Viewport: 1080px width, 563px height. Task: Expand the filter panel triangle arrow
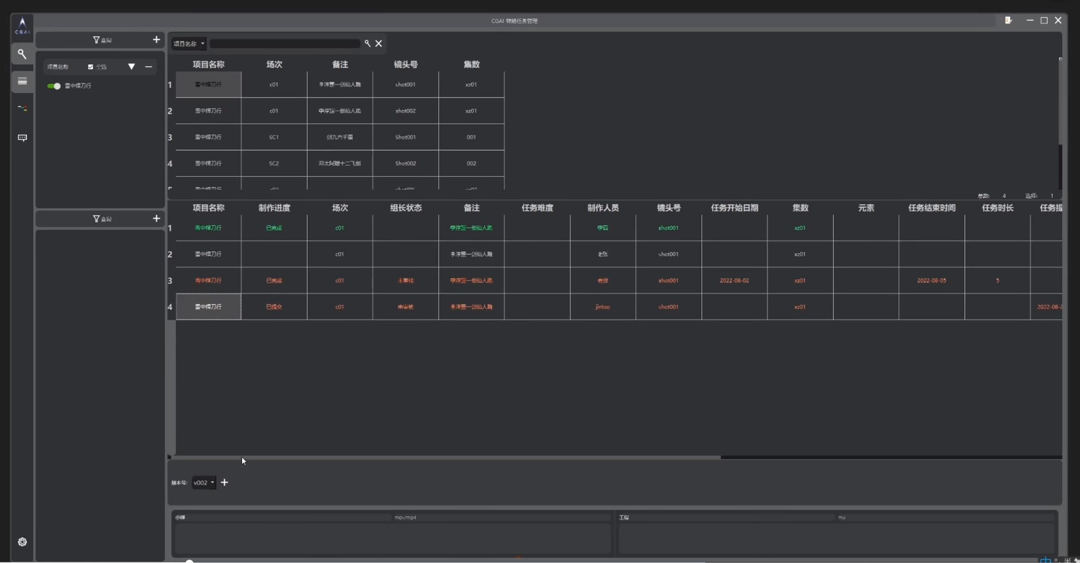(x=131, y=67)
